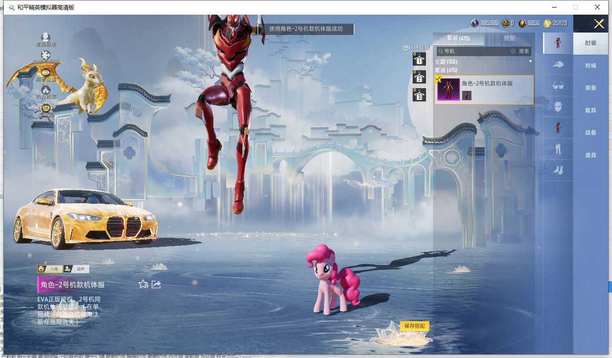Viewport: 612px width, 358px height.
Task: Click the 快捷换装 help question mark
Action: point(405,48)
